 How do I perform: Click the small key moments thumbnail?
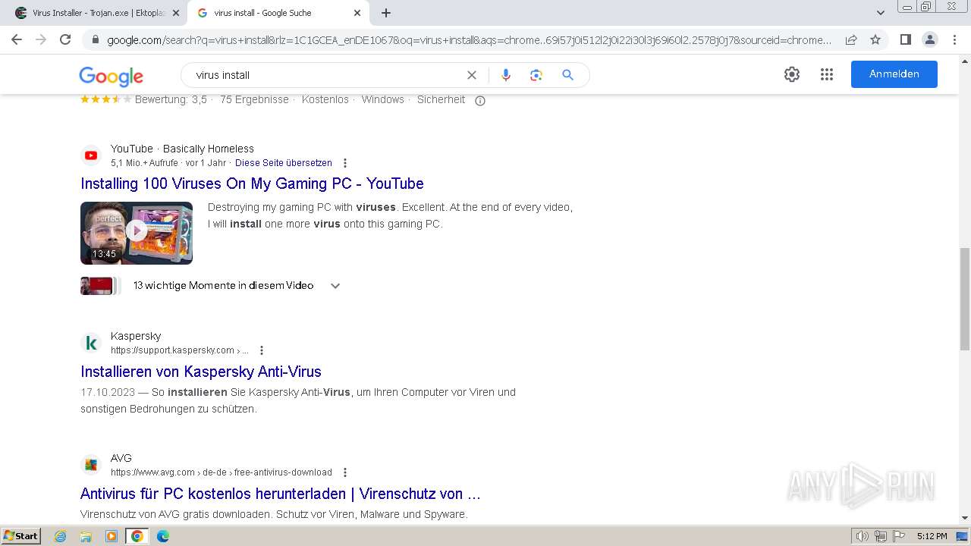(x=99, y=286)
